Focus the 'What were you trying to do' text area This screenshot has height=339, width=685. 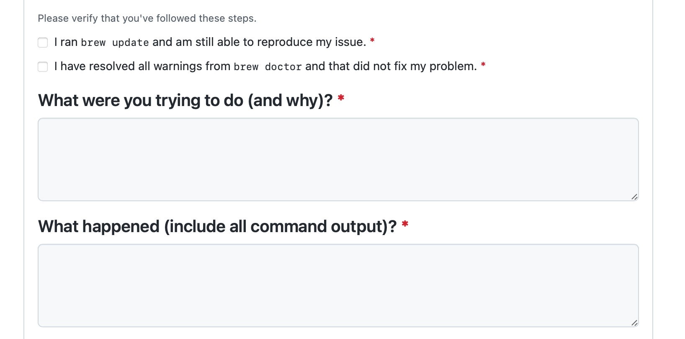click(338, 159)
